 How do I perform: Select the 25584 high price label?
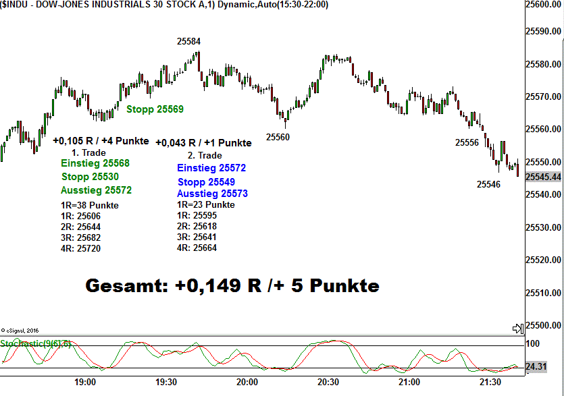(189, 41)
